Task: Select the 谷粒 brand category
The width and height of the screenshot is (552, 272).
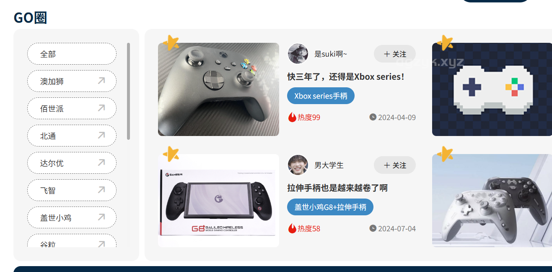Action: coord(72,241)
